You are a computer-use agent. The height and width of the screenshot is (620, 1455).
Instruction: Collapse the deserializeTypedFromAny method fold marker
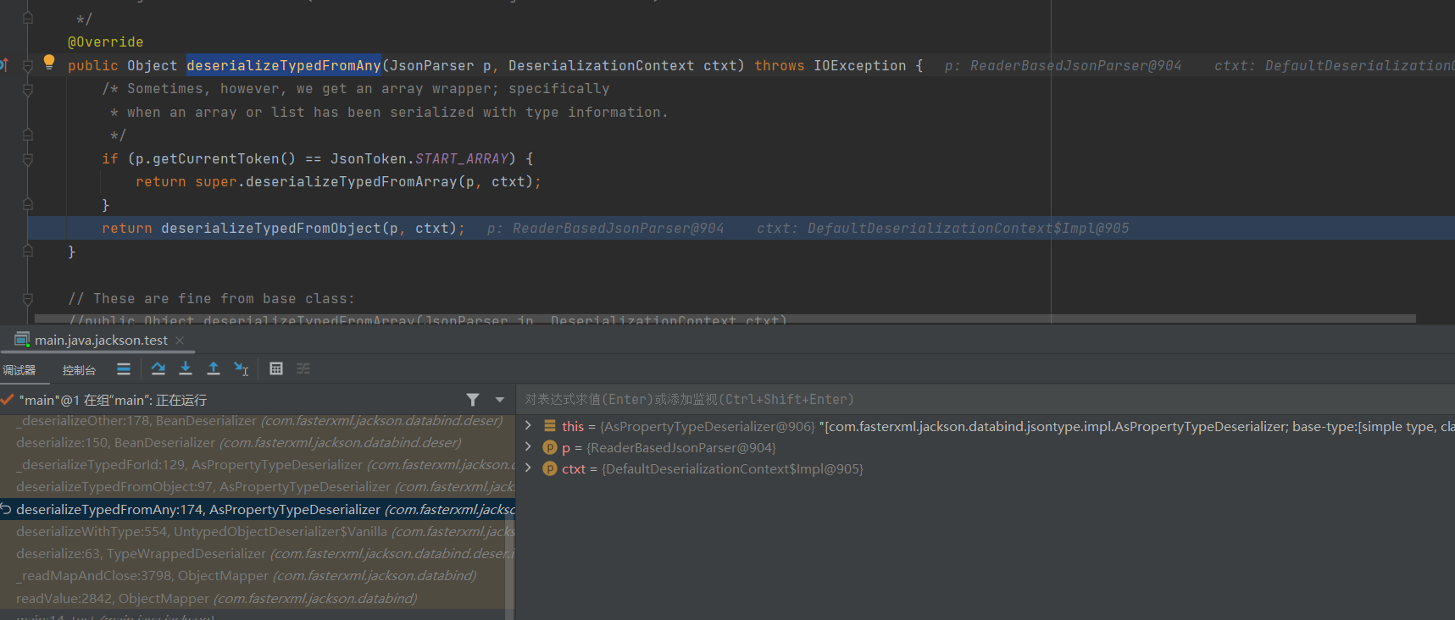click(27, 65)
